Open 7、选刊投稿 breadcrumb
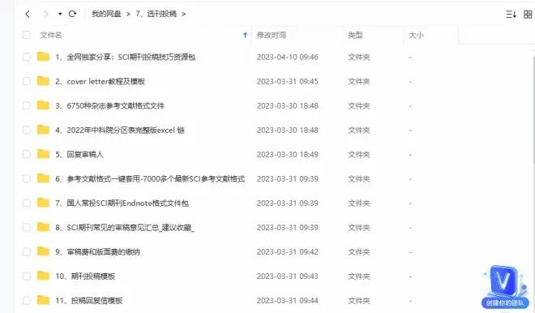 (x=156, y=14)
